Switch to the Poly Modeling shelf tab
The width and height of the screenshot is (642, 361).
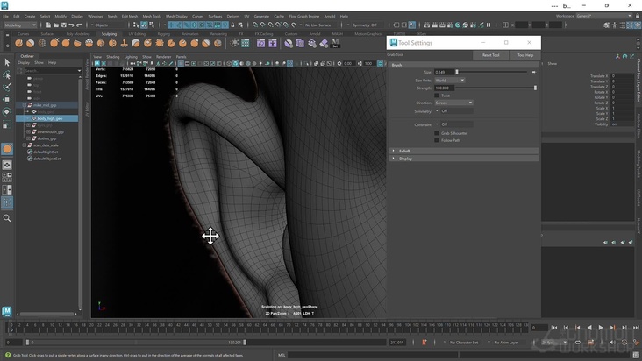click(x=77, y=33)
